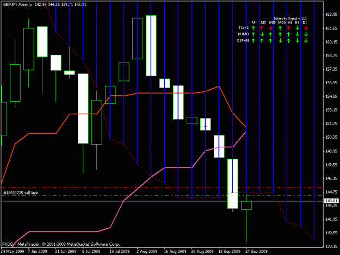The height and width of the screenshot is (255, 340).
Task: Click the 2 Aug 2009 date label
Action: click(x=147, y=251)
